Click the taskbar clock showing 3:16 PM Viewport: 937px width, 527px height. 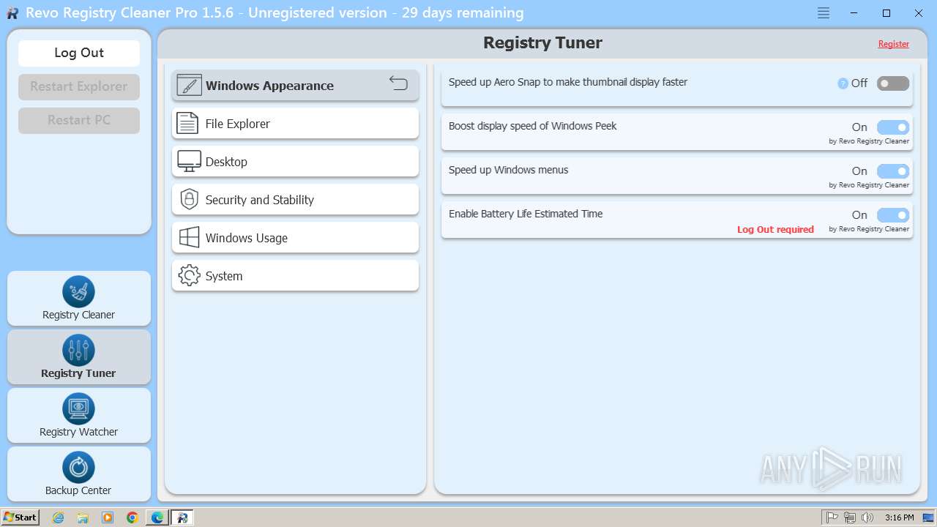(899, 517)
